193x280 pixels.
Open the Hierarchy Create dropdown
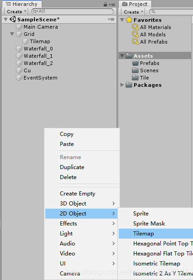tap(16, 12)
